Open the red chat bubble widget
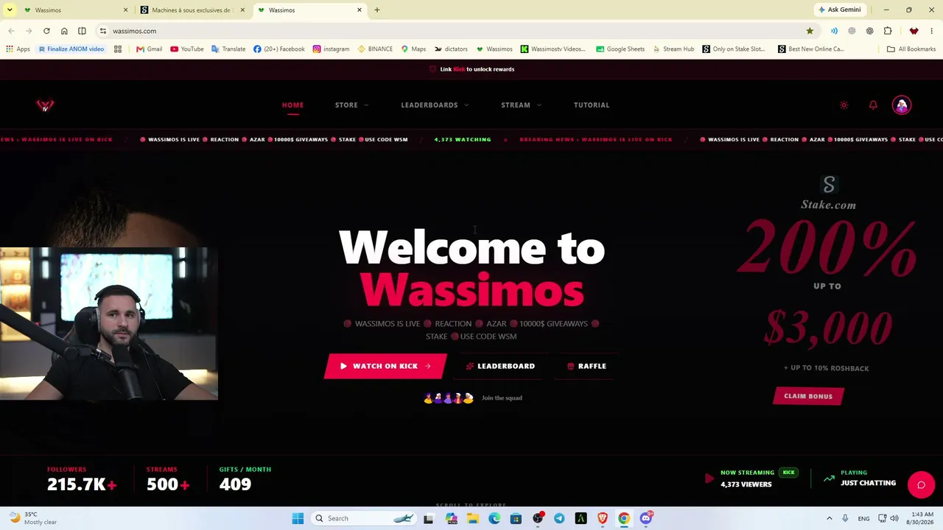The image size is (943, 530). 921,484
